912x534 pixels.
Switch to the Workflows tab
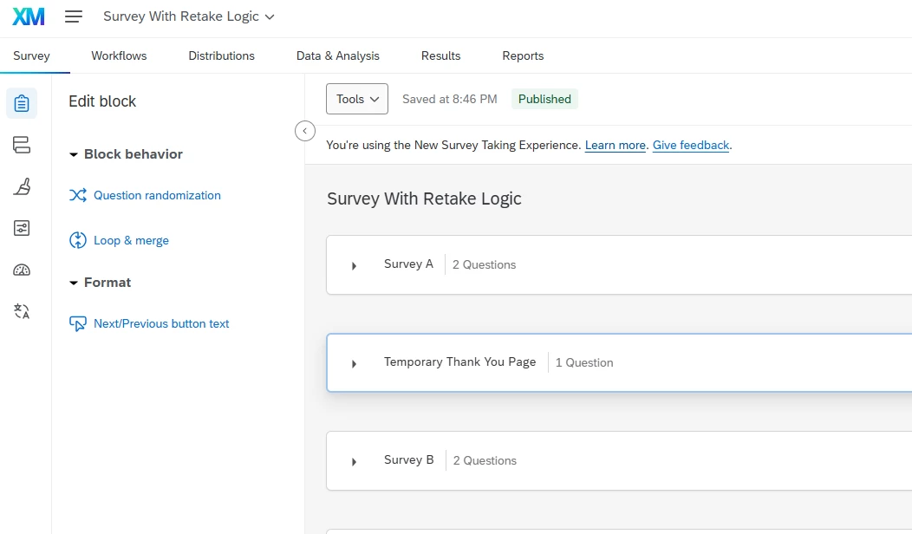(x=119, y=55)
